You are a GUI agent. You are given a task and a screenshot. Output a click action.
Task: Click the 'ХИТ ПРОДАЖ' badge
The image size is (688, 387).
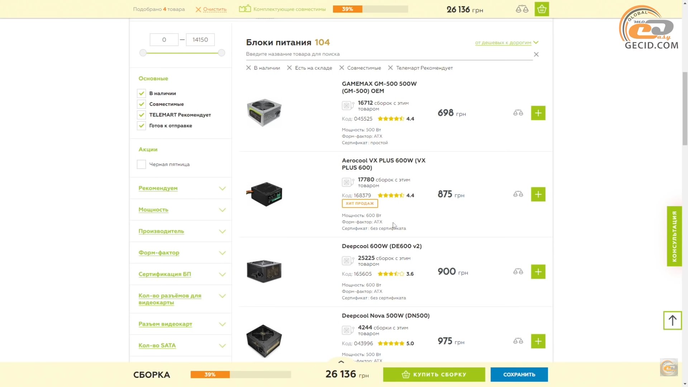point(360,204)
